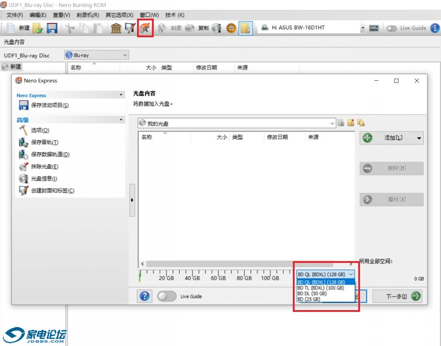
Task: Click the horizontal scrollbar in file list
Action: [239, 264]
